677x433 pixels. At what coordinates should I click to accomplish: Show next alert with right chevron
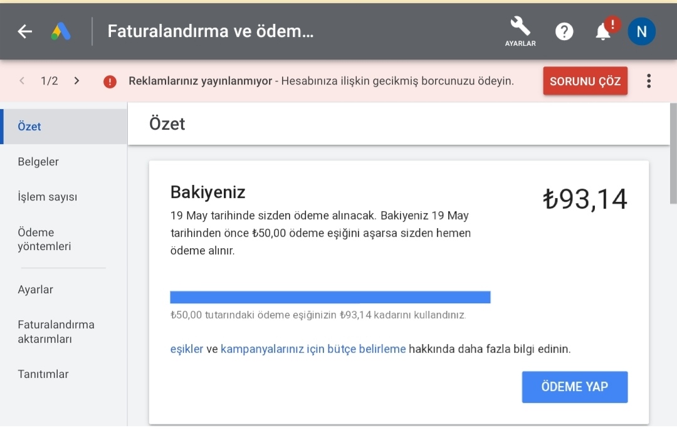(x=76, y=81)
